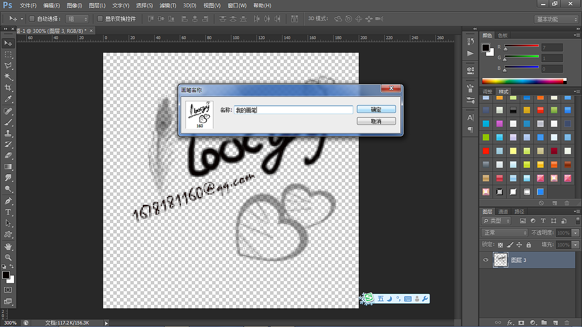
Task: Select the Rectangular Marquee tool
Action: point(8,54)
